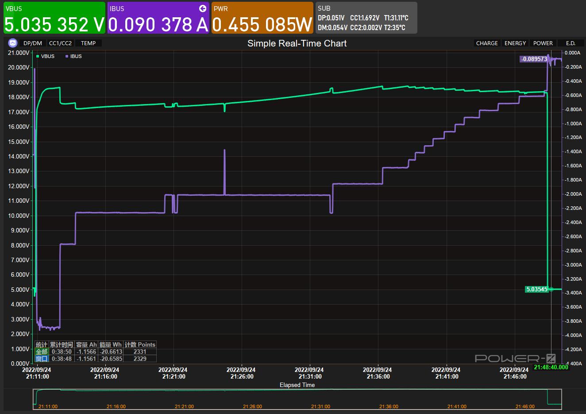Toggle the DP/DM curve display
This screenshot has width=586, height=414.
click(x=33, y=43)
